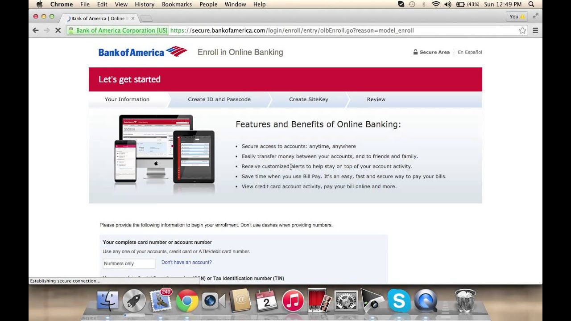Open System Preferences gear in dock

pos(346,301)
